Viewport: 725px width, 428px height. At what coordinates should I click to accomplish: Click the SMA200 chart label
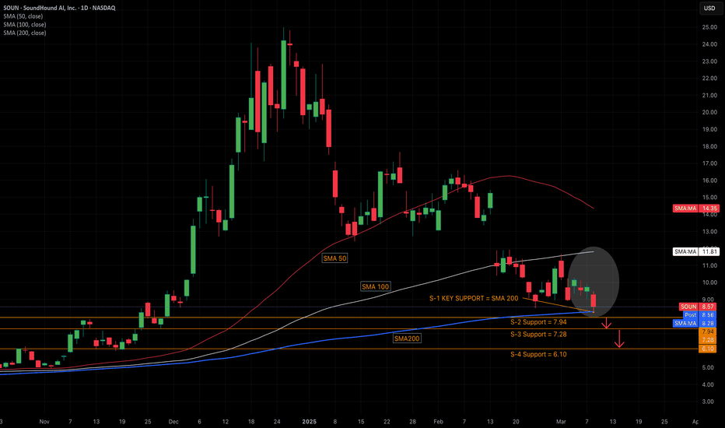(x=407, y=339)
